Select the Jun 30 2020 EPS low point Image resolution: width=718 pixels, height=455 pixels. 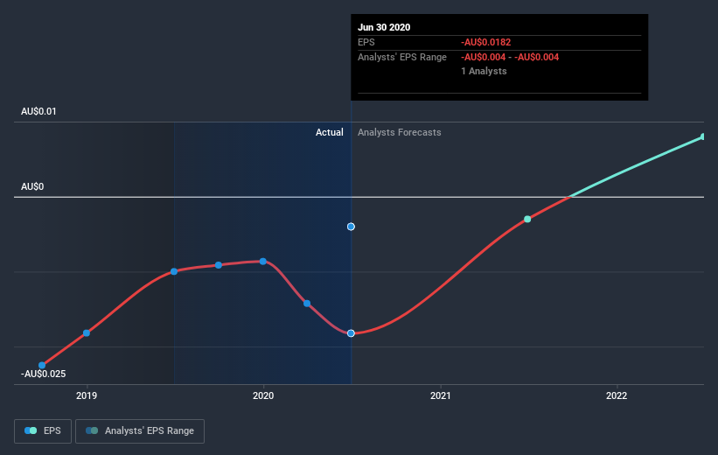point(351,333)
